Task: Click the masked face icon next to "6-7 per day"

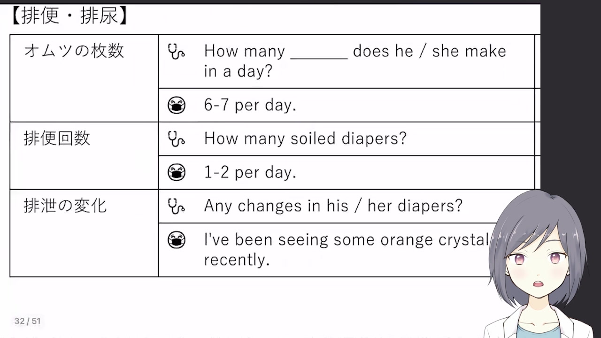Action: pos(177,106)
